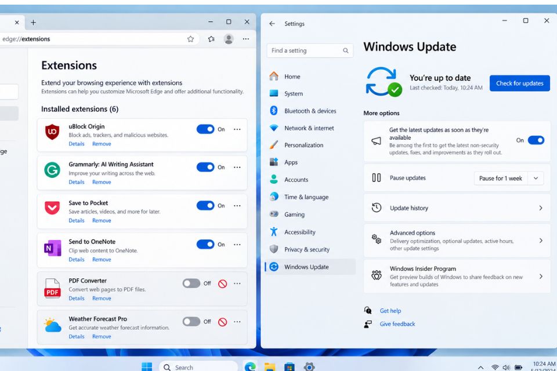Open more options for Weather Forecast Pro

pyautogui.click(x=237, y=322)
